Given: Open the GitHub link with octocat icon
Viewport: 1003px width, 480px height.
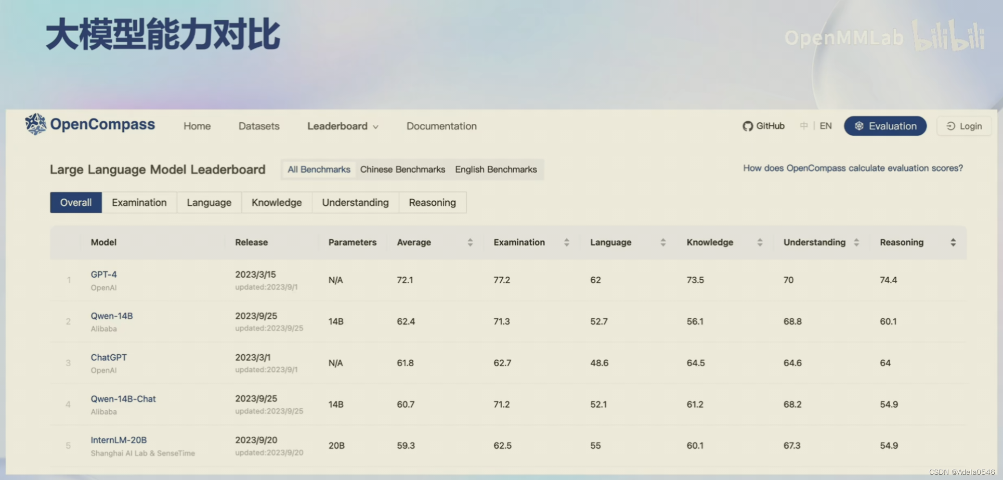Looking at the screenshot, I should [x=763, y=126].
